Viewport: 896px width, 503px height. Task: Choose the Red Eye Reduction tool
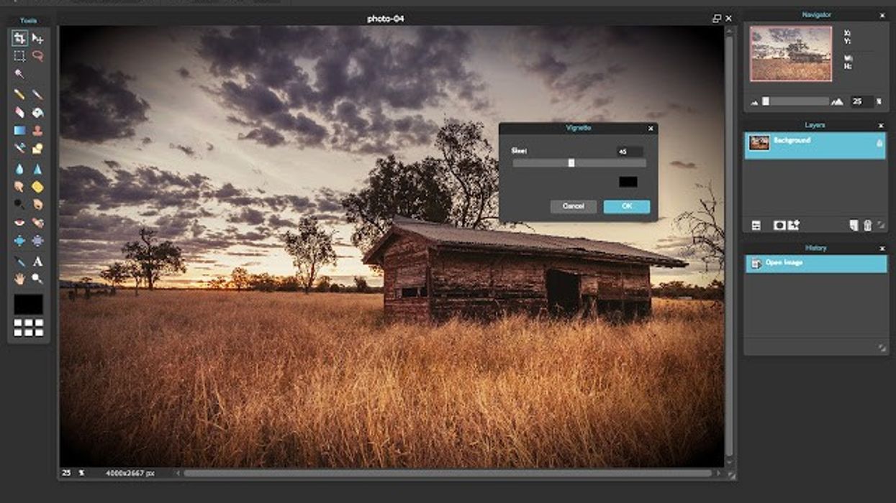(x=19, y=223)
